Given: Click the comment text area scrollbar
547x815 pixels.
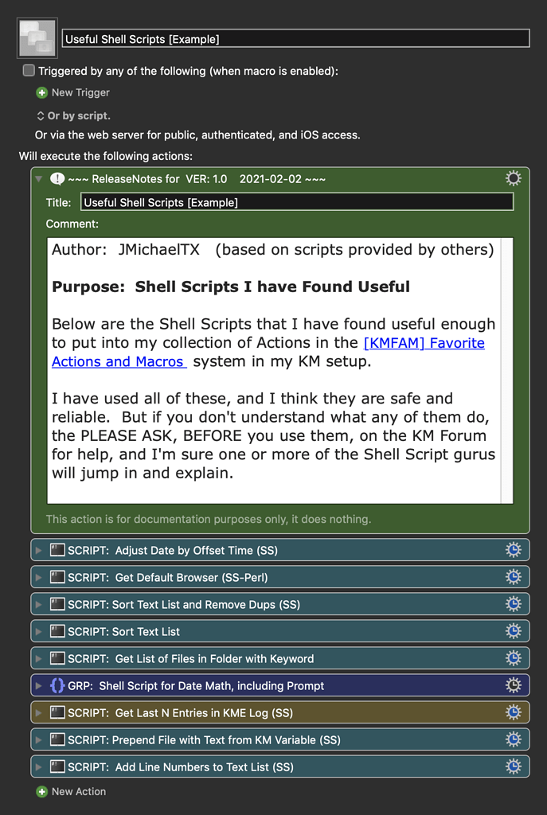Looking at the screenshot, I should point(506,370).
